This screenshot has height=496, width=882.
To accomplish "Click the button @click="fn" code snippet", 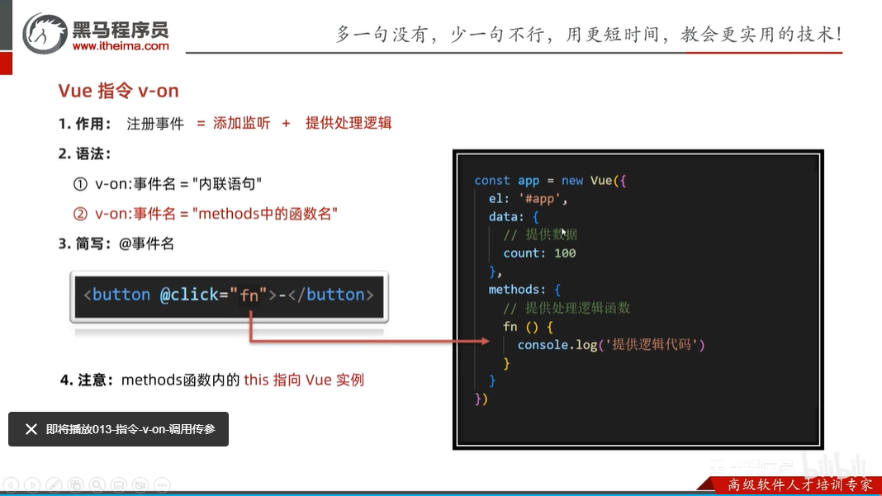I will click(x=229, y=295).
